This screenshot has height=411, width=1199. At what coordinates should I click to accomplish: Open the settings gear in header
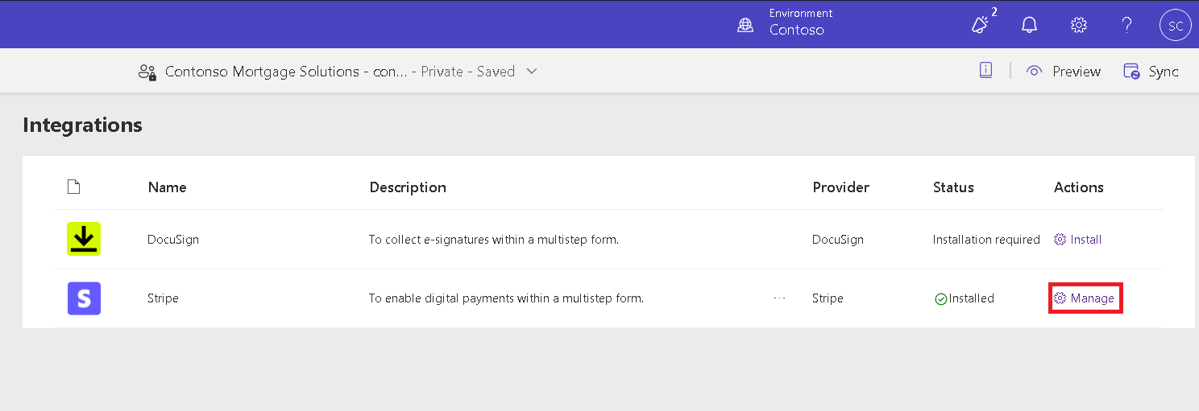[x=1078, y=25]
